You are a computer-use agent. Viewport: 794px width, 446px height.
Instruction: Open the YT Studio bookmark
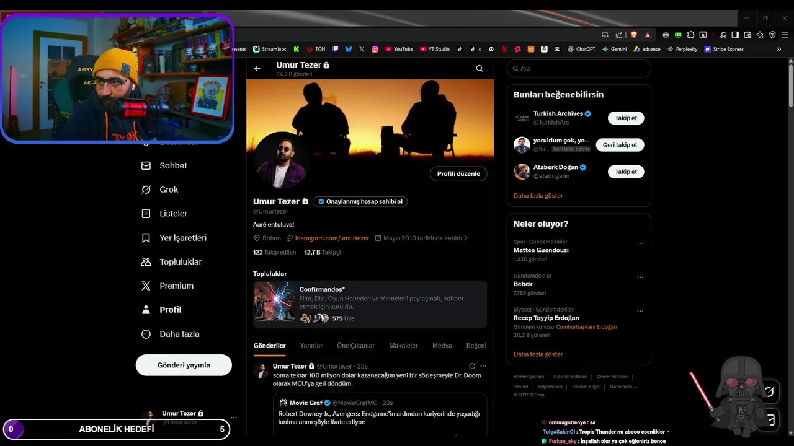click(435, 49)
